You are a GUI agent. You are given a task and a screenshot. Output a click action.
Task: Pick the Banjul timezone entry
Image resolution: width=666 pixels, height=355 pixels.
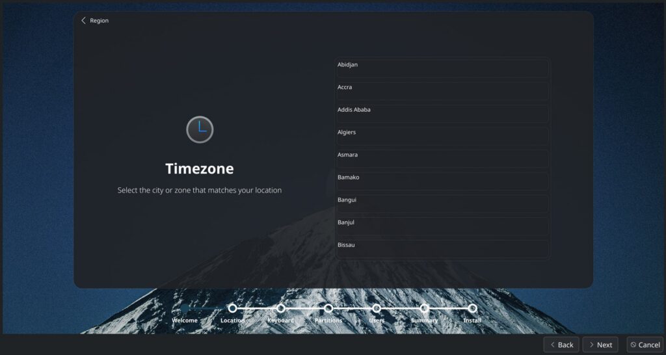click(x=442, y=226)
